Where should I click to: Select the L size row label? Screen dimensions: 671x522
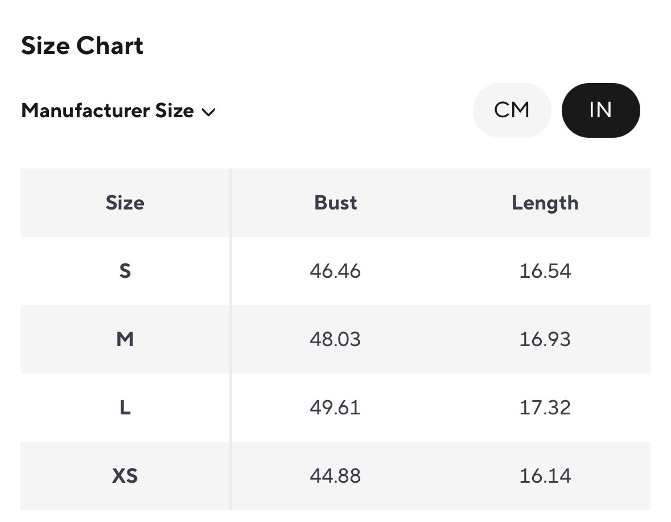click(x=125, y=408)
